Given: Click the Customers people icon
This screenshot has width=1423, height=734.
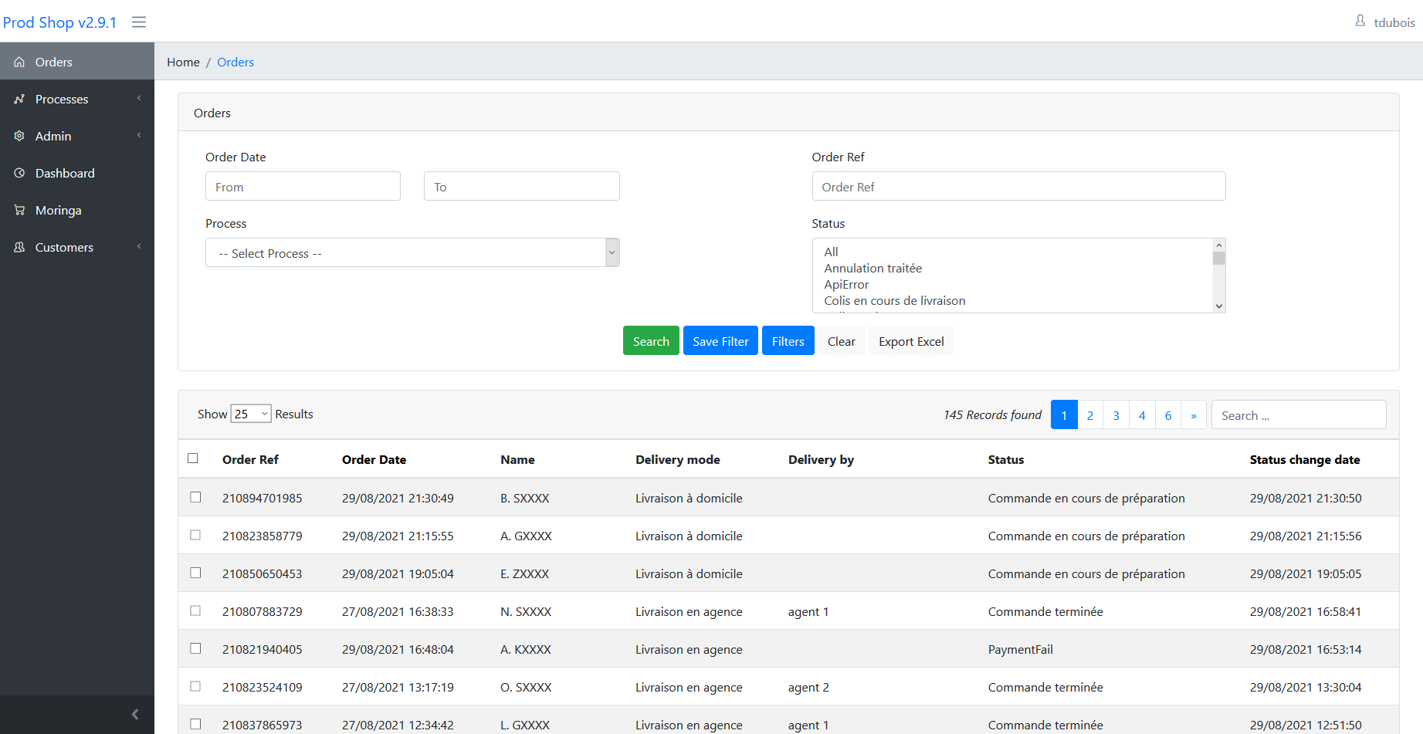Looking at the screenshot, I should 19,248.
